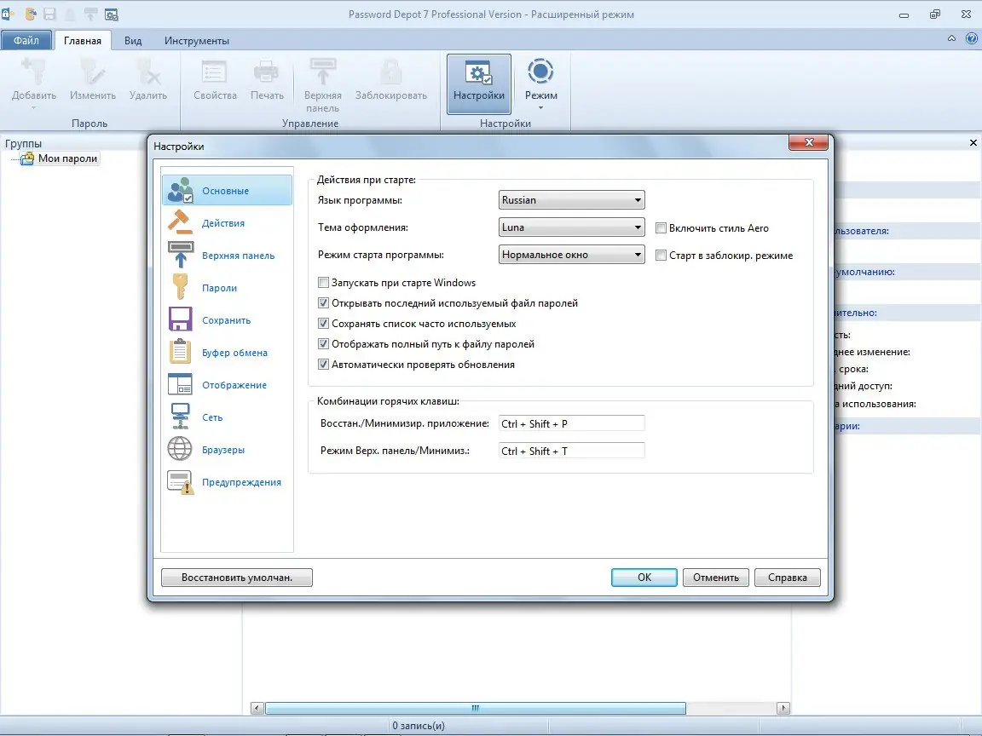The height and width of the screenshot is (736, 982).
Task: Switch to the Вид ribbon tab
Action: [x=133, y=40]
